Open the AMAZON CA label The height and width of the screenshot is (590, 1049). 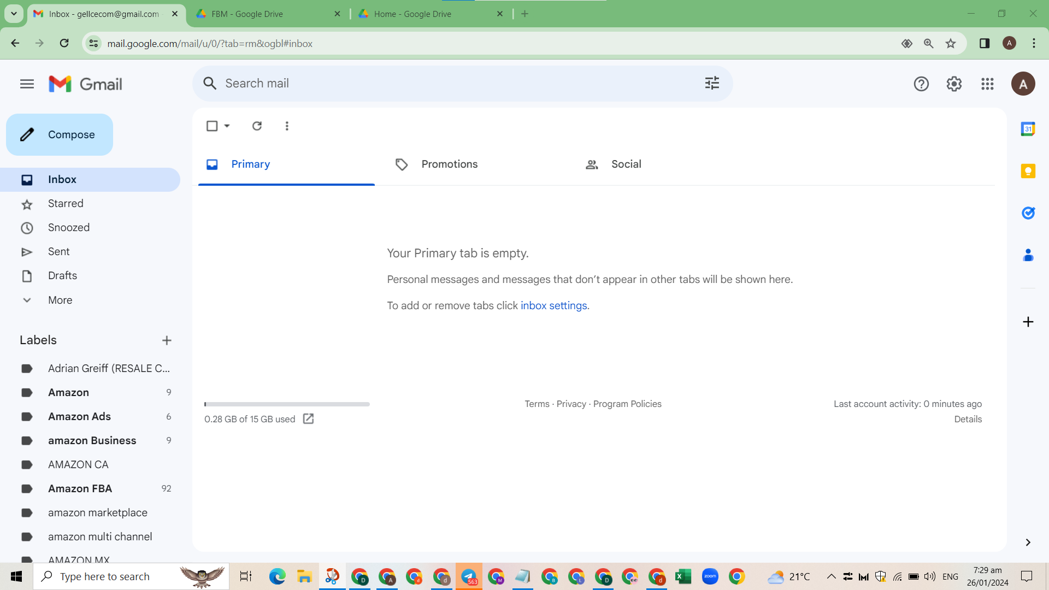90,465
